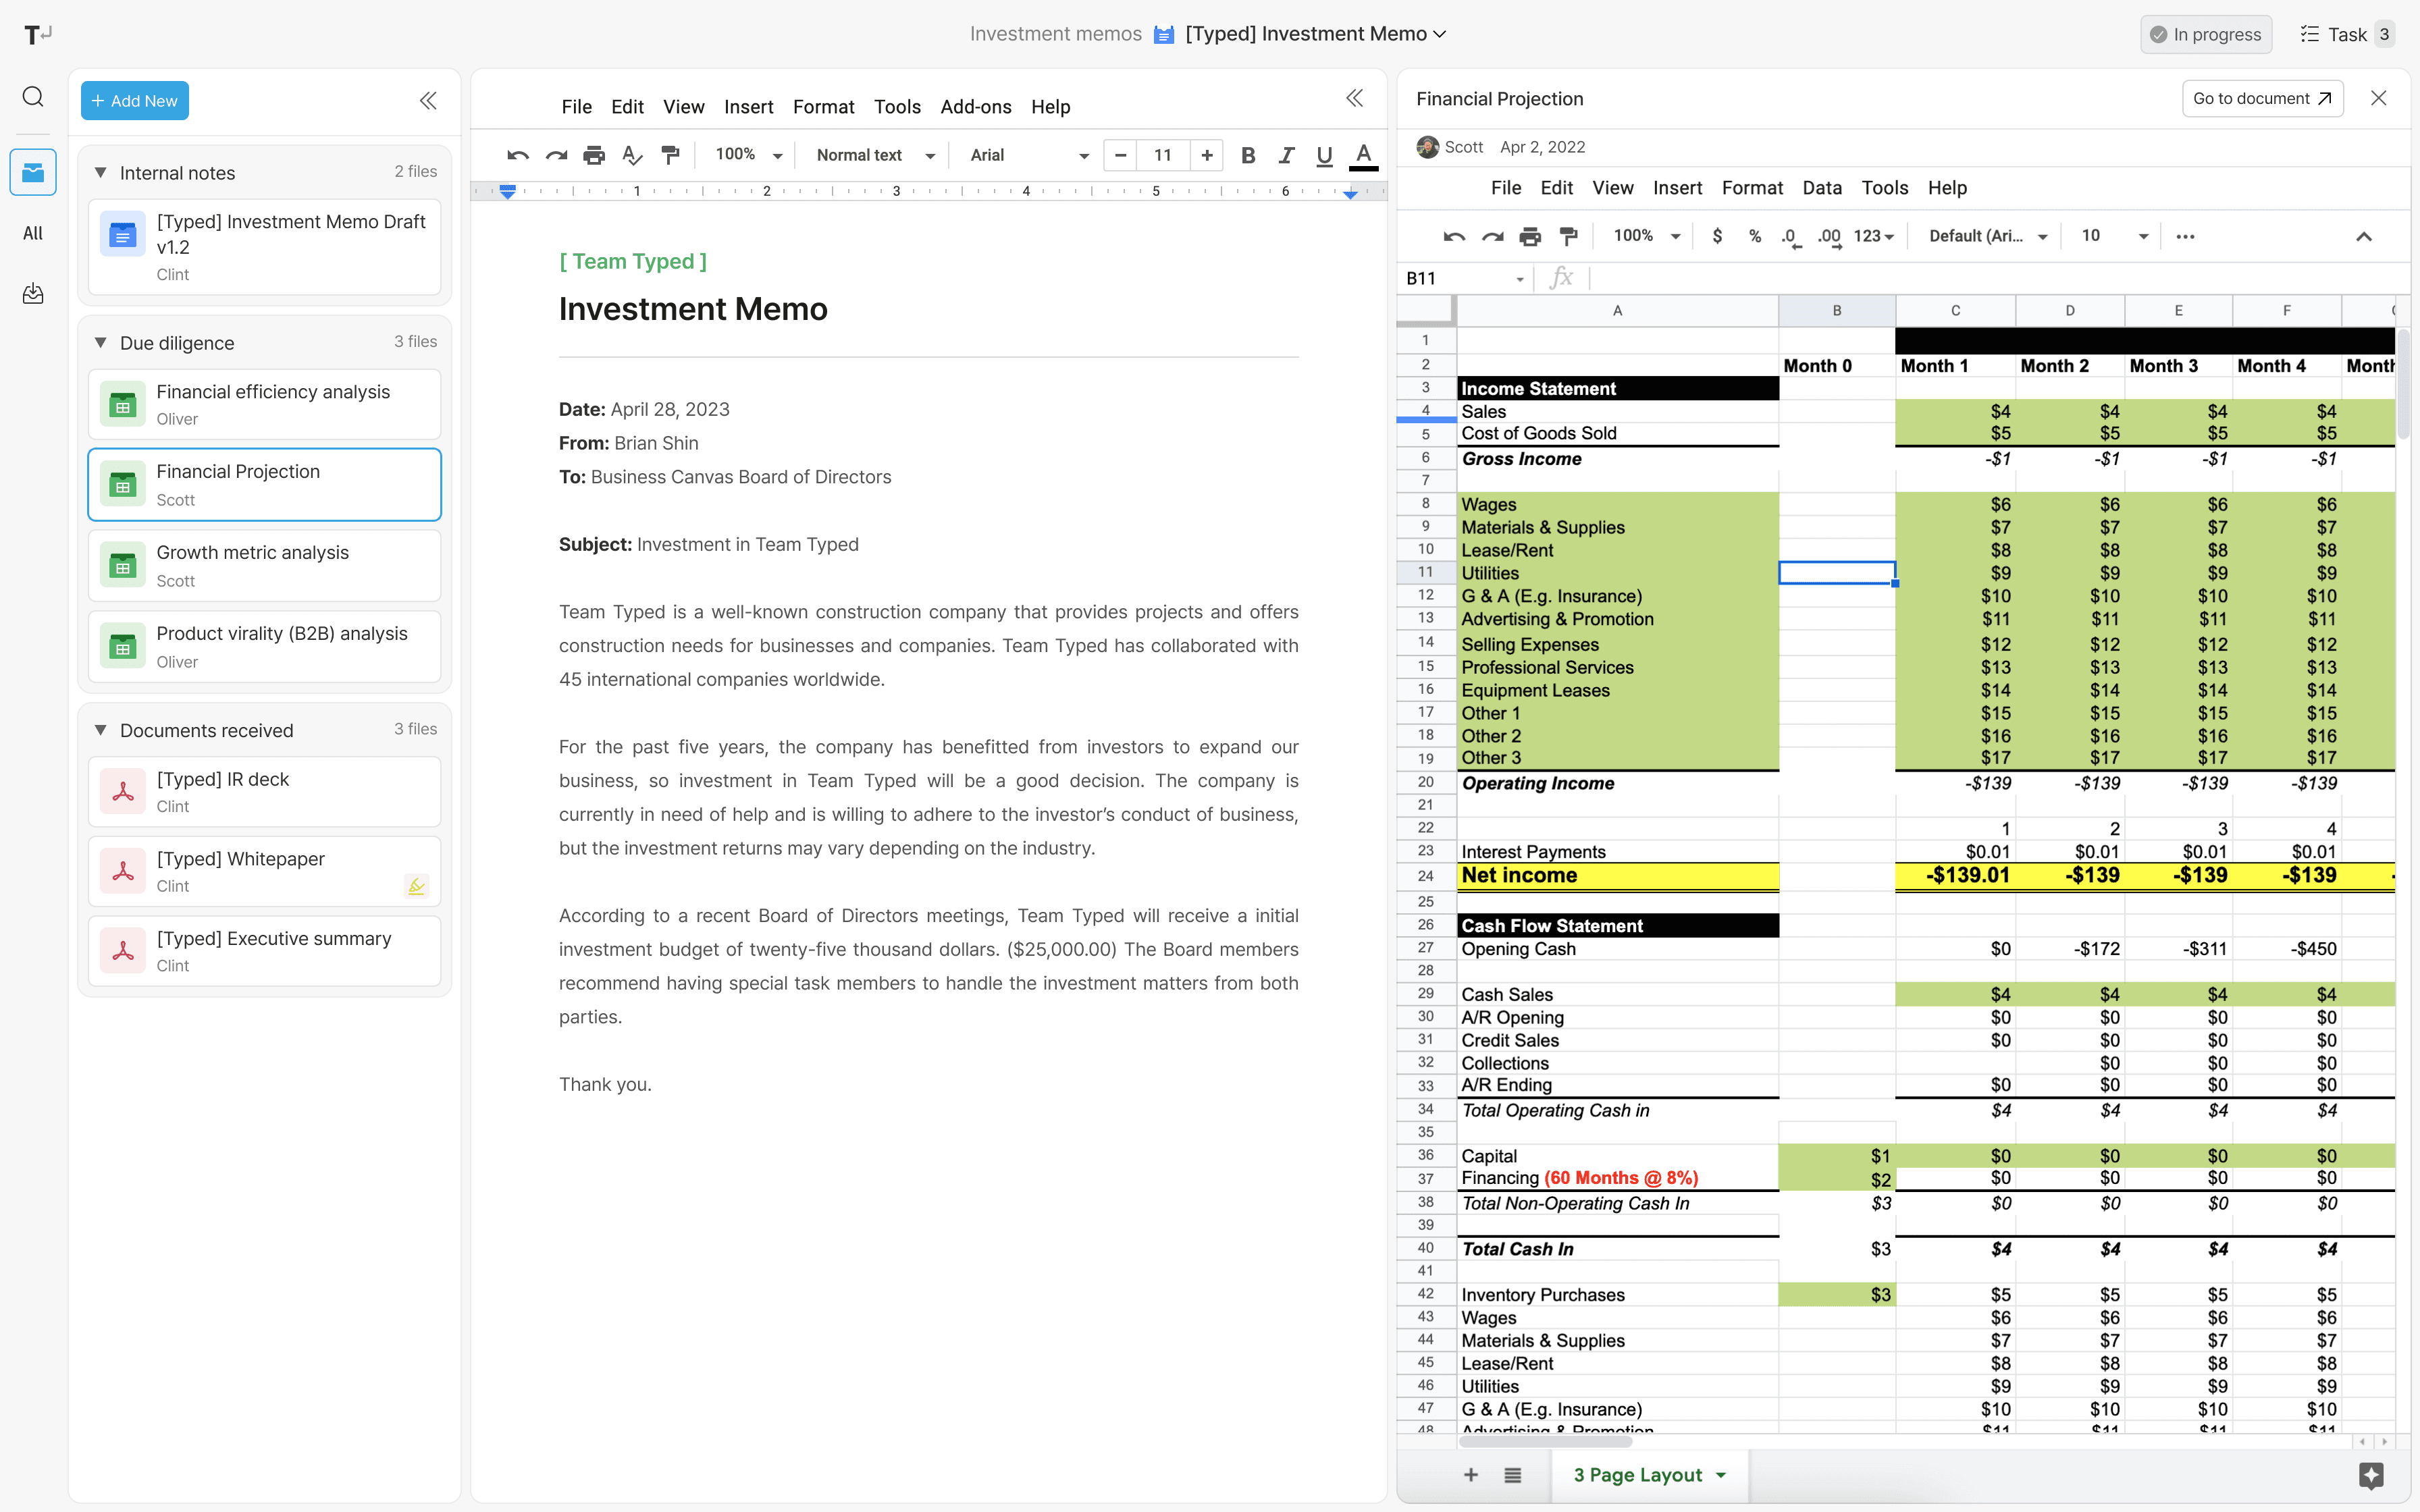The height and width of the screenshot is (1512, 2420).
Task: Close the Financial Projection preview panel
Action: tap(2379, 98)
